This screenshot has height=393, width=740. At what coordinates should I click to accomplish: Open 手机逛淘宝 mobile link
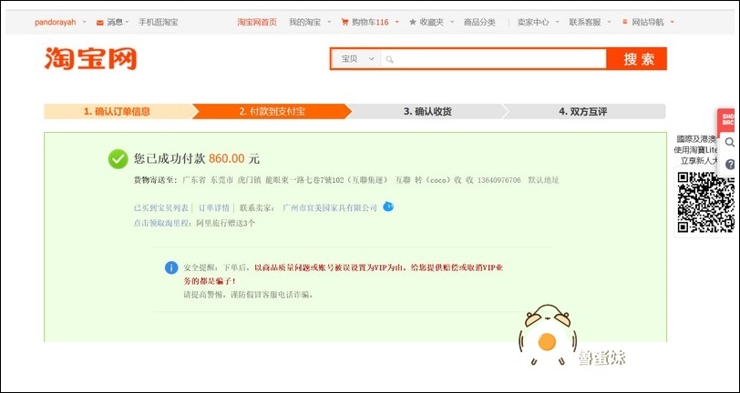[x=158, y=22]
